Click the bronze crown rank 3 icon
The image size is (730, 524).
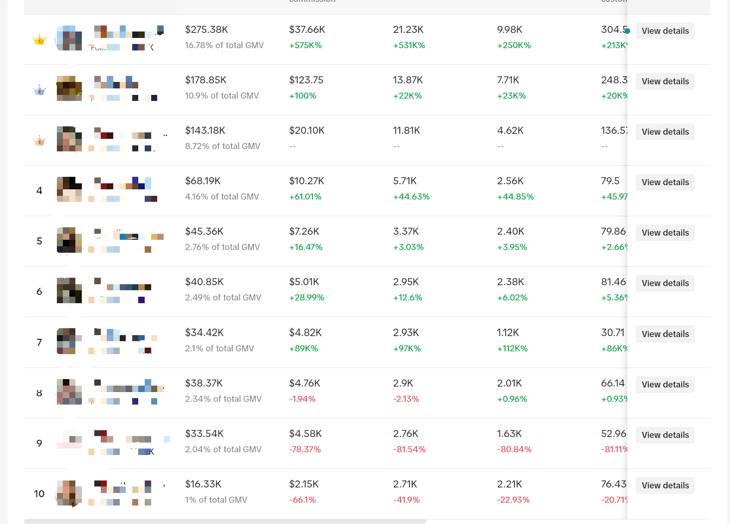(x=39, y=140)
